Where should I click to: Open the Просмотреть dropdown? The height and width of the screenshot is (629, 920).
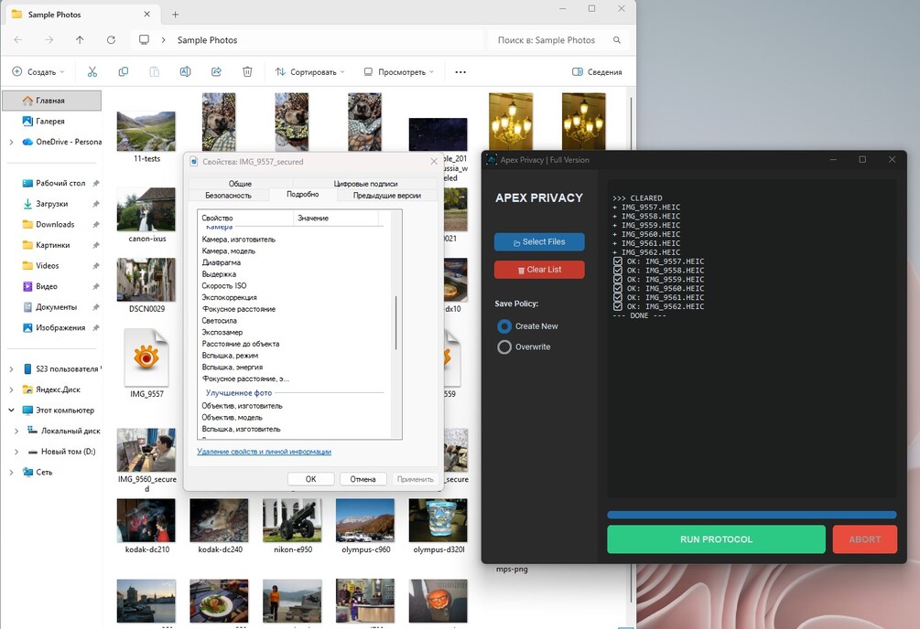point(398,71)
